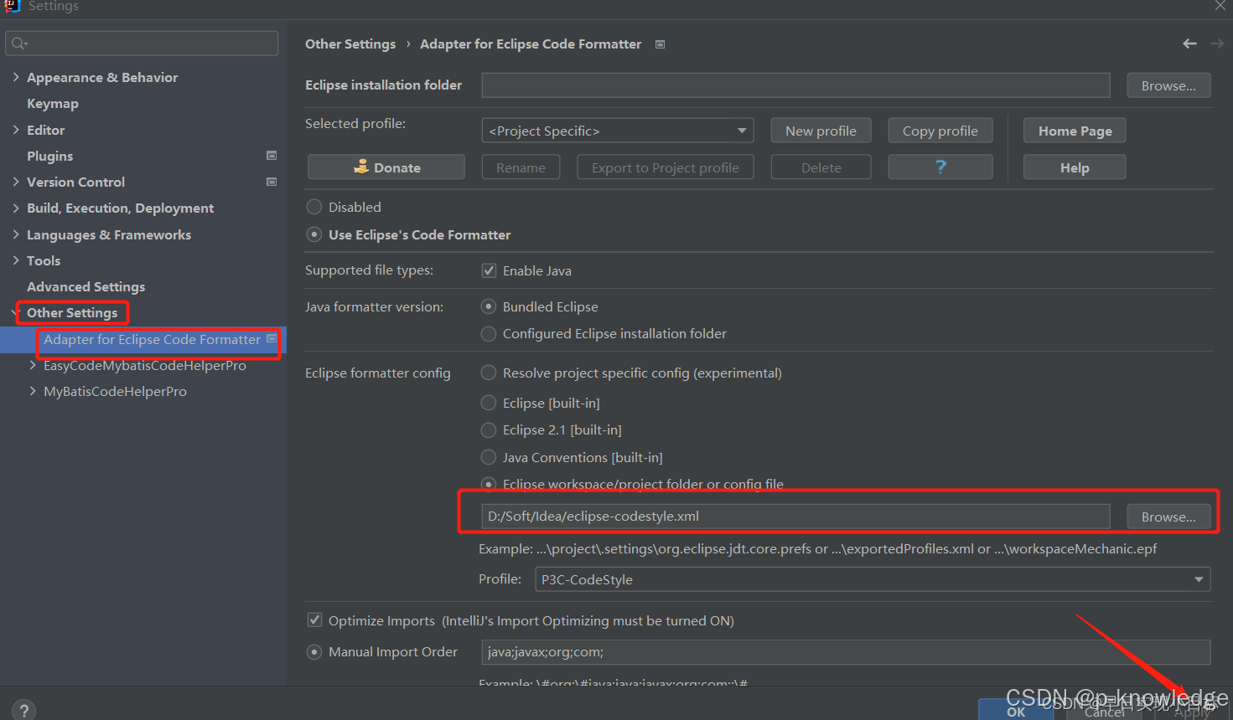Click the blue question mark button
Image resolution: width=1233 pixels, height=720 pixels.
pyautogui.click(x=940, y=167)
